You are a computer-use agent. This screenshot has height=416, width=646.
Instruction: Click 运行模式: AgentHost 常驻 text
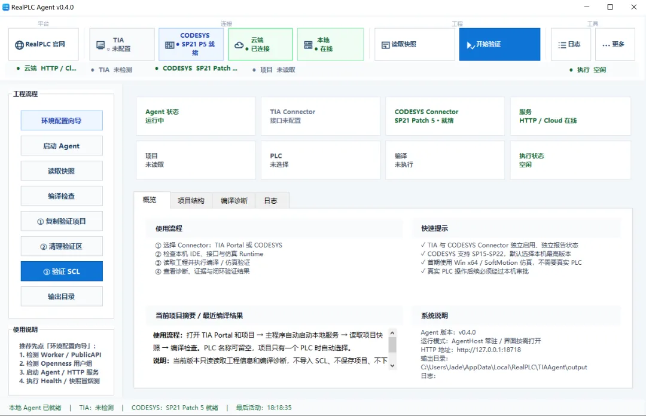click(481, 341)
